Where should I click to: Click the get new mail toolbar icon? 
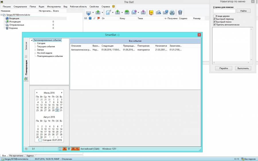click(89, 13)
